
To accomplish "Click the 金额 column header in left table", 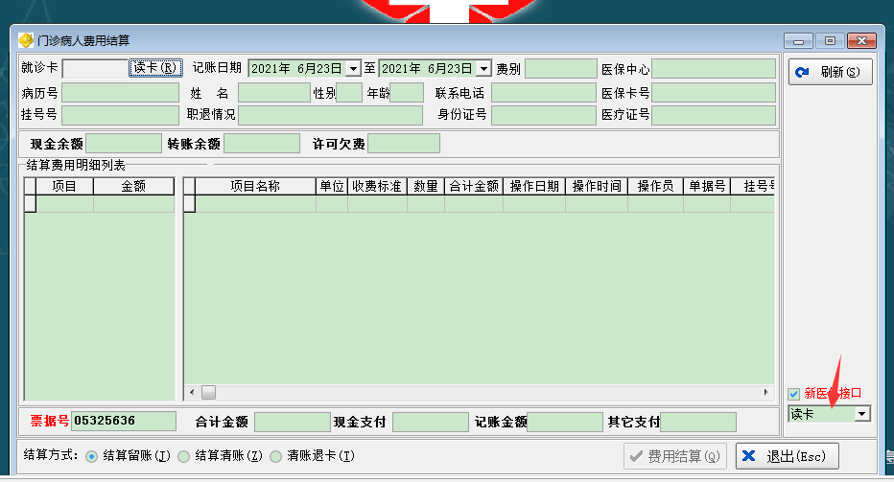I will (133, 186).
